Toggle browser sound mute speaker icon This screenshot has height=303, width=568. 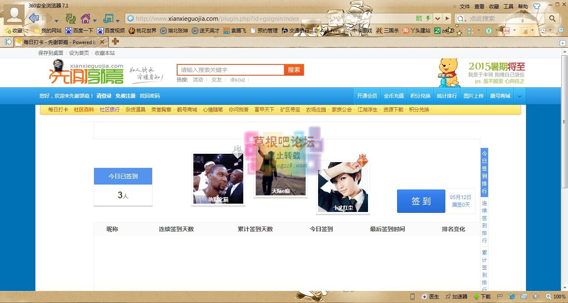click(x=536, y=296)
